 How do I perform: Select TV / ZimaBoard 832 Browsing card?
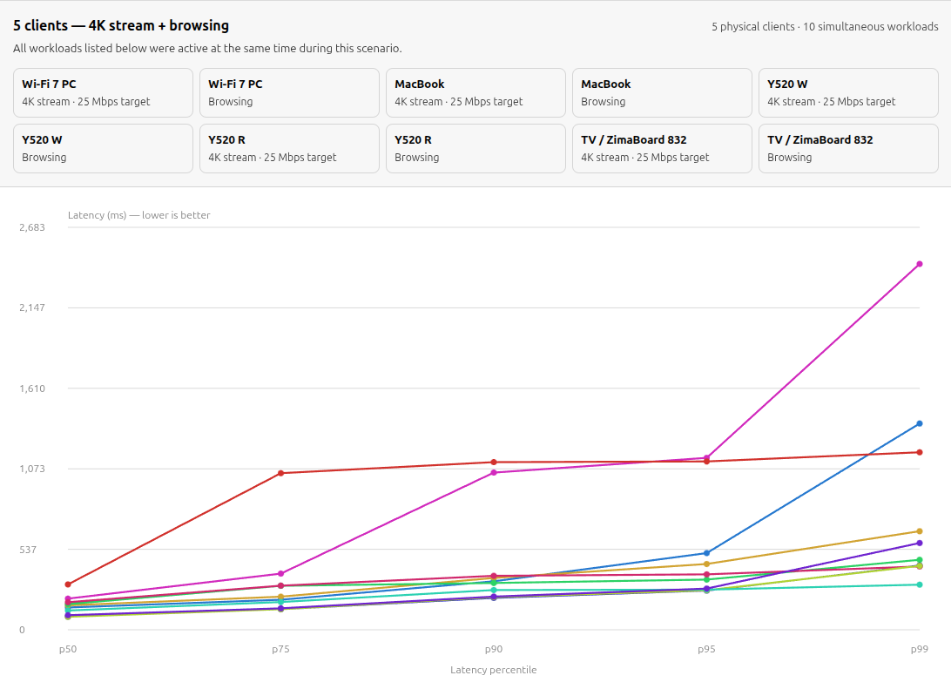848,149
